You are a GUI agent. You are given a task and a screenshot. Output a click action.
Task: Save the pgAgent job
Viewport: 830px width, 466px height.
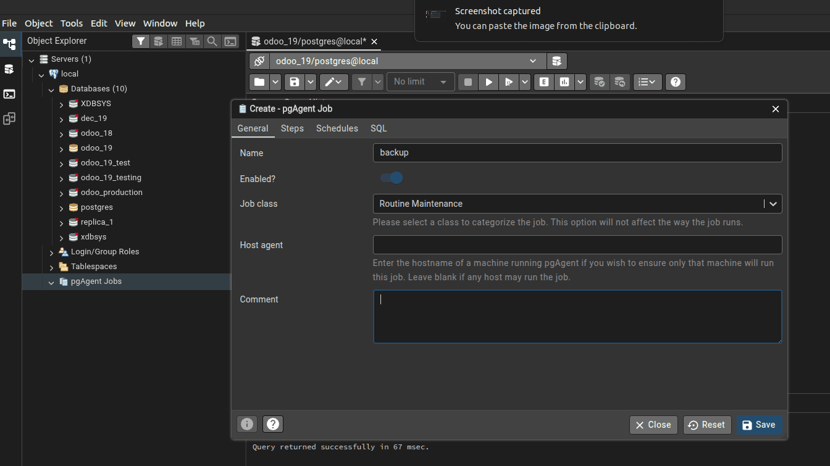pos(760,425)
